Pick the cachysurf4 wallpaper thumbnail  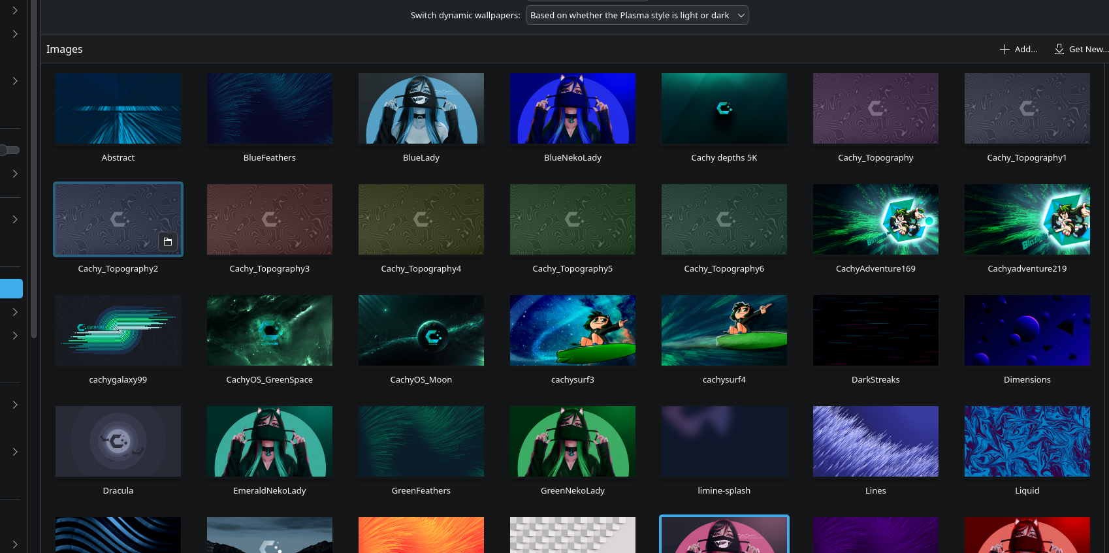click(x=724, y=330)
